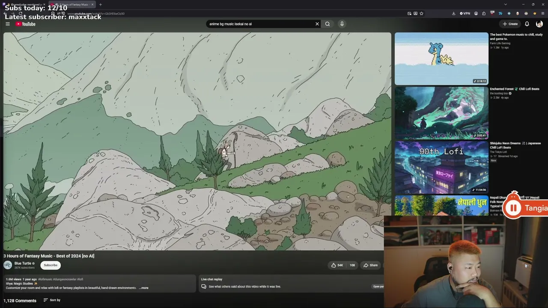Image resolution: width=548 pixels, height=308 pixels.
Task: Visit The Tokyo Lofi channel
Action: pos(498,152)
